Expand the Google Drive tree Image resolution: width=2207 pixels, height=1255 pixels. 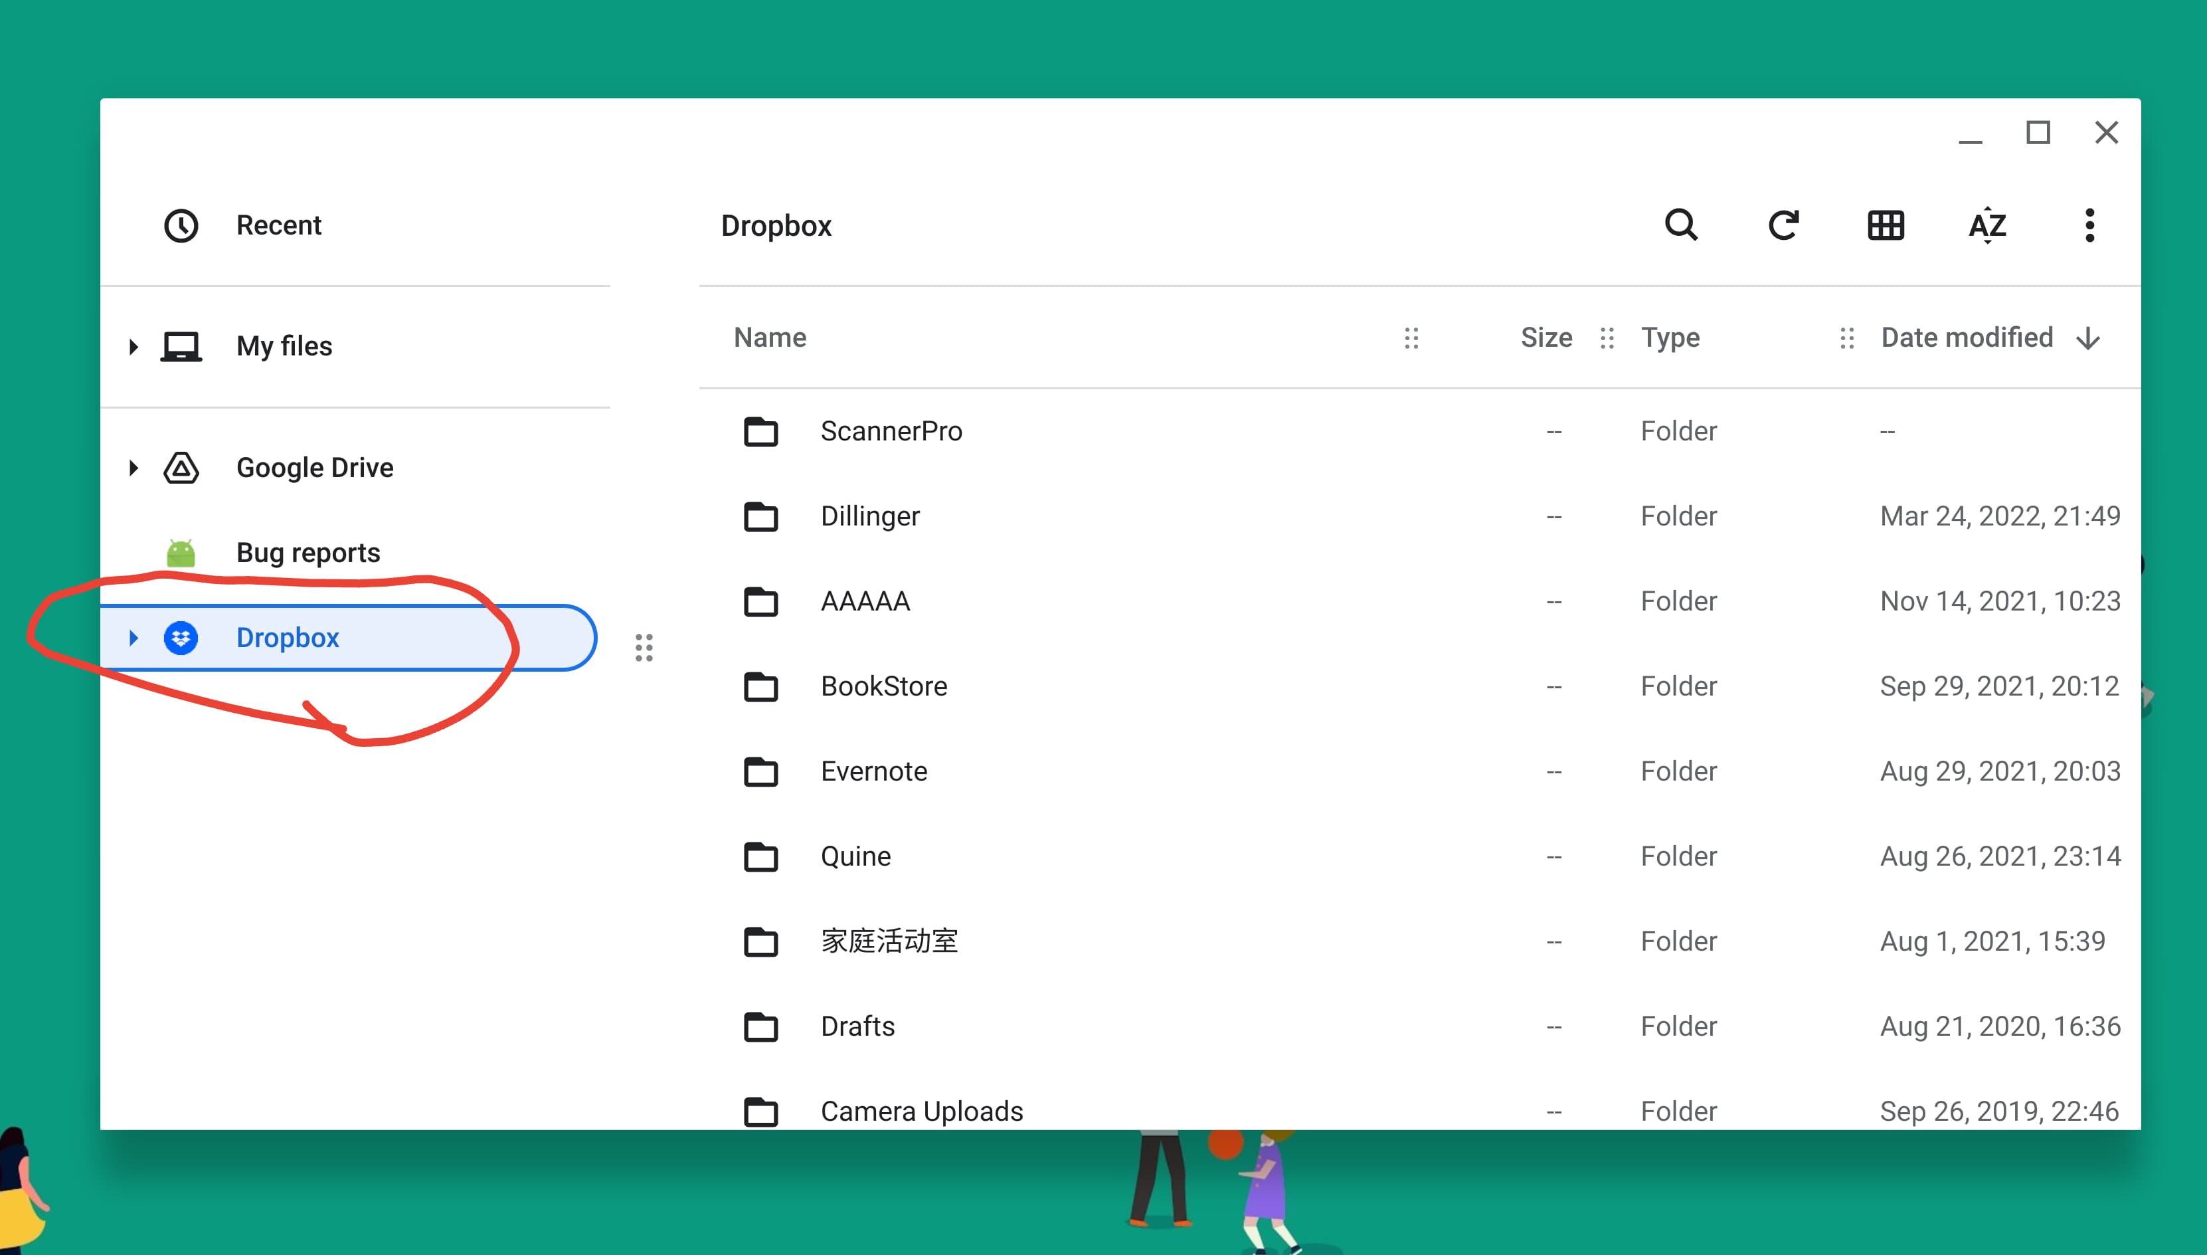coord(133,468)
